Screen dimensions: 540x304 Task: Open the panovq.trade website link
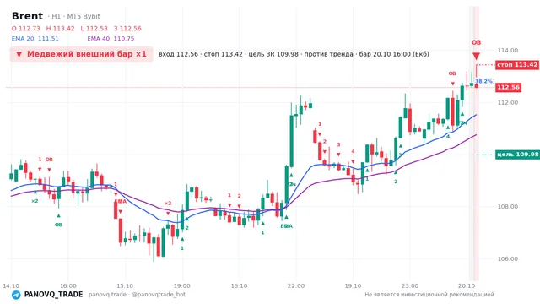[x=107, y=295]
